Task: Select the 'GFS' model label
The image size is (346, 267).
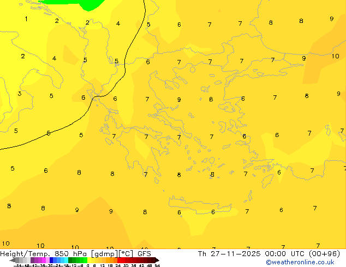Action: (x=144, y=254)
